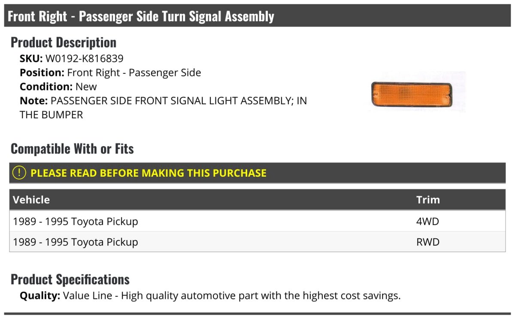Click the SKU number W0192-K816839
The height and width of the screenshot is (319, 515).
click(x=84, y=59)
